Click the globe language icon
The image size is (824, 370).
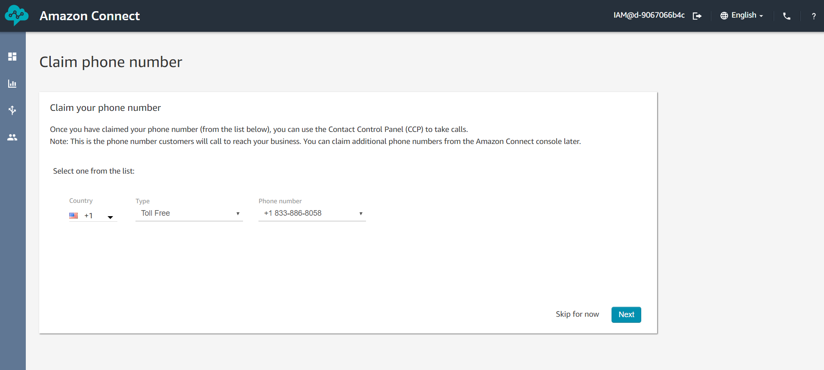[x=724, y=16]
